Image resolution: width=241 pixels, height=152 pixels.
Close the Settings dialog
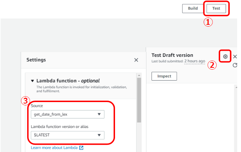[136, 60]
